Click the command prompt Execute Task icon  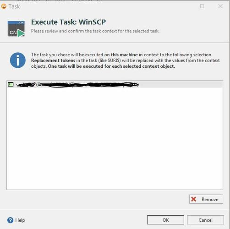tap(16, 29)
